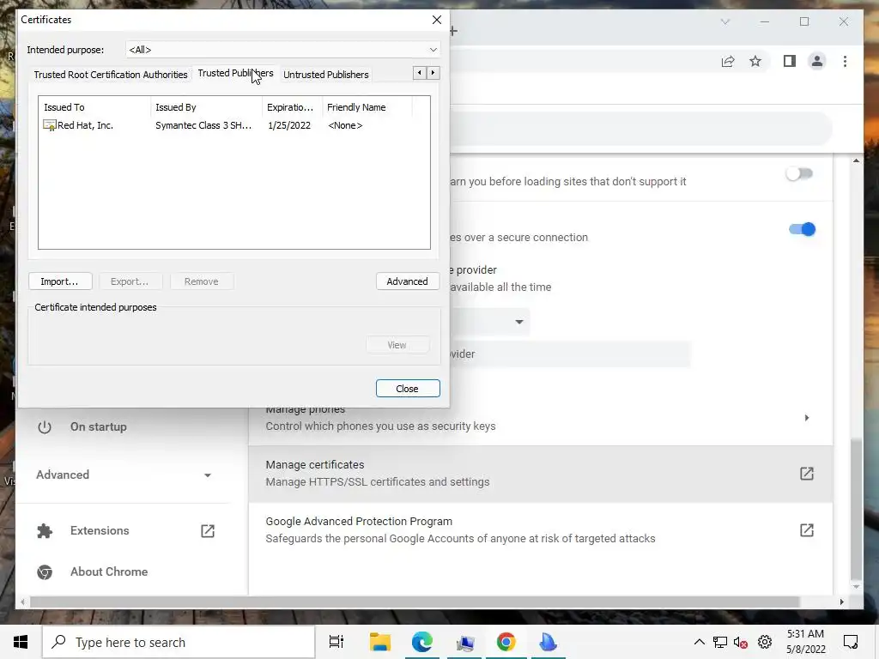This screenshot has height=659, width=879.
Task: Expand the Manage phones arrow
Action: pyautogui.click(x=807, y=418)
